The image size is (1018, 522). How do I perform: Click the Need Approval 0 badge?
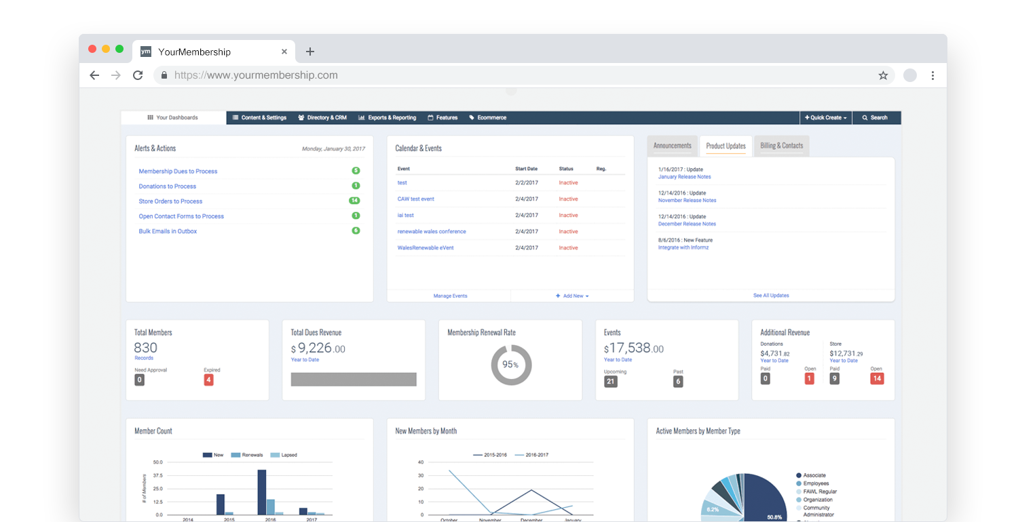click(140, 380)
